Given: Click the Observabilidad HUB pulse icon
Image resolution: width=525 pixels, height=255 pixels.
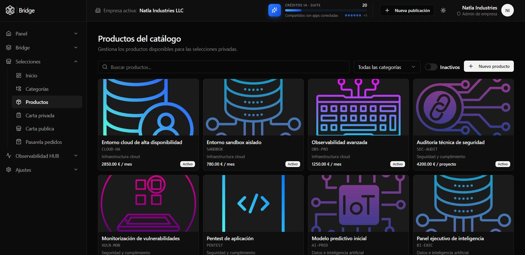Looking at the screenshot, I should click(9, 156).
